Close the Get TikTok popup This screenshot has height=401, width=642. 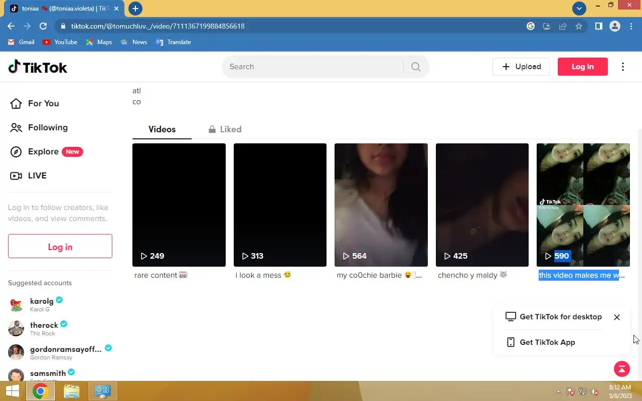[x=617, y=317]
